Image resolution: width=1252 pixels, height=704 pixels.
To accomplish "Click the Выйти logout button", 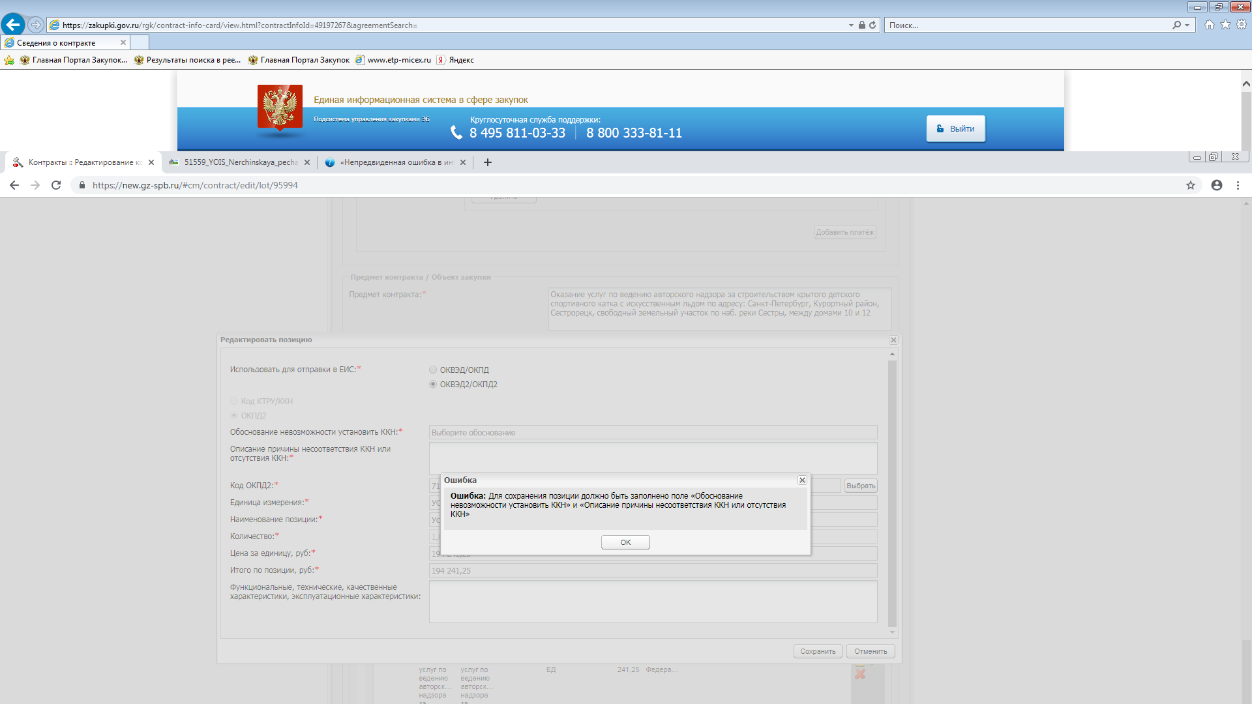I will [955, 128].
